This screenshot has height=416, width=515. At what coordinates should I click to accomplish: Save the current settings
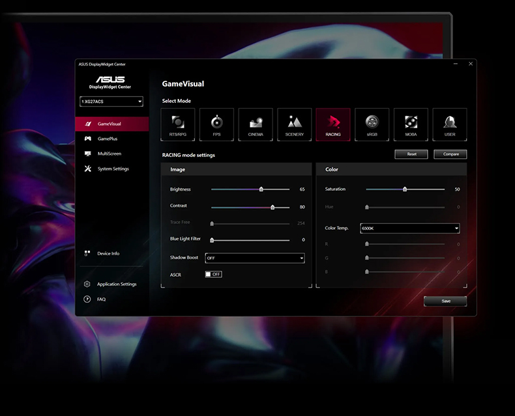coord(445,301)
